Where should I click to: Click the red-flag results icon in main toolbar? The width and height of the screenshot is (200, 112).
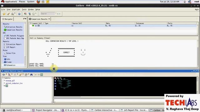pos(25,14)
